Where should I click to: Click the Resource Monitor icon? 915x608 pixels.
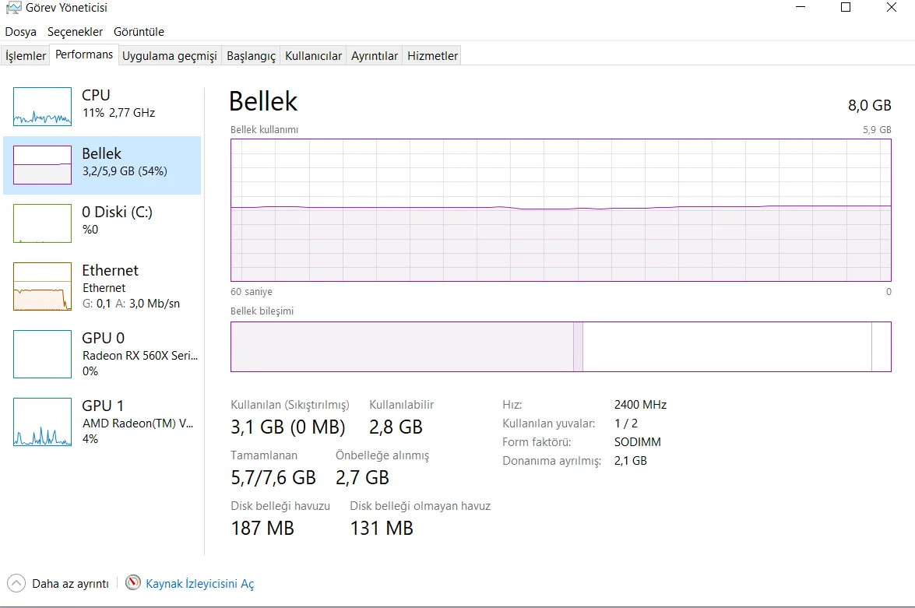coord(133,582)
